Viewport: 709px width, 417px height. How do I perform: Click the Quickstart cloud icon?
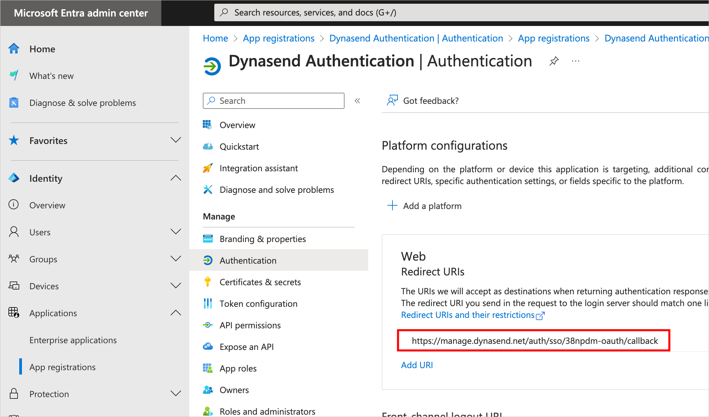(208, 146)
